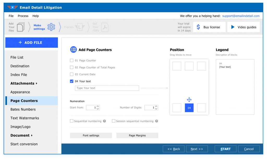Viewport: 267px width, 159px height.
Task: Click the Type Your text input field
Action: [107, 88]
